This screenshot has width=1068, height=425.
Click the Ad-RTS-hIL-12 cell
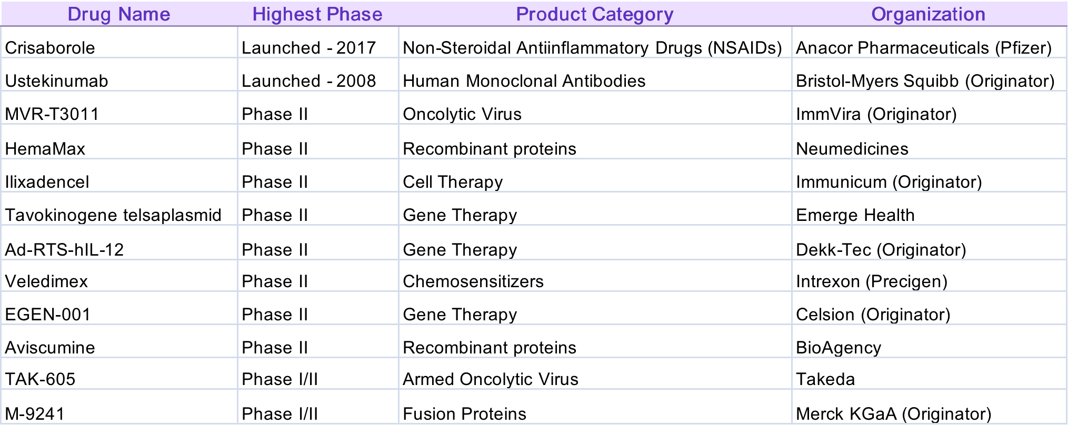click(64, 249)
